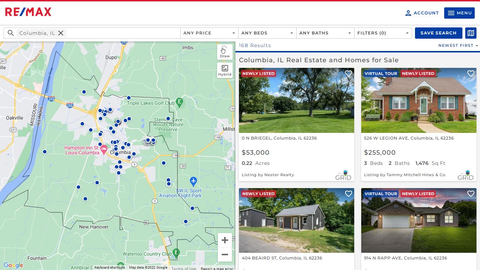Click Newly Listed badge on 404 Beaird St
Image resolution: width=480 pixels, height=270 pixels.
click(x=258, y=194)
